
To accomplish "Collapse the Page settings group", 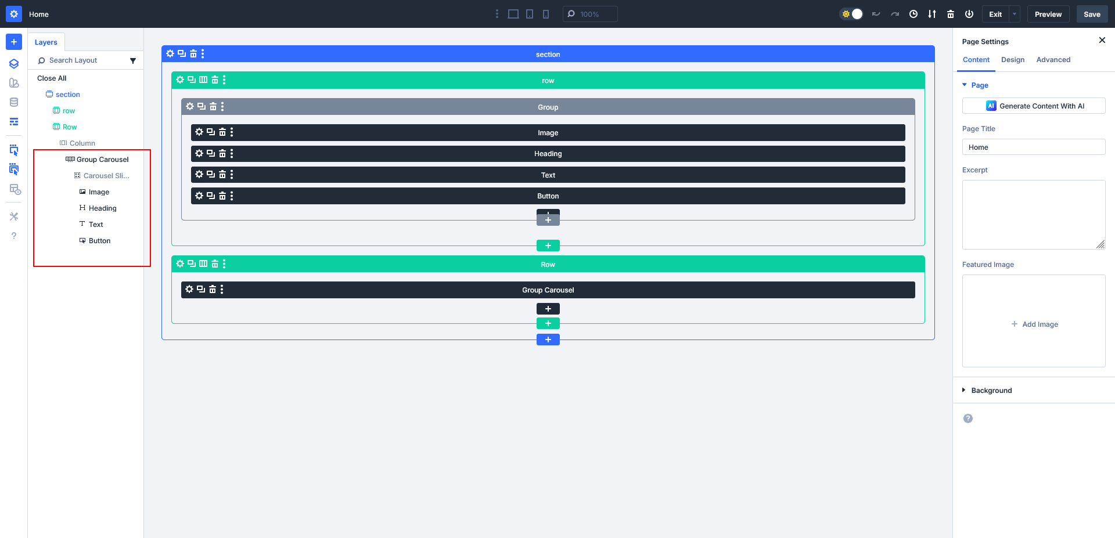I will [x=965, y=85].
